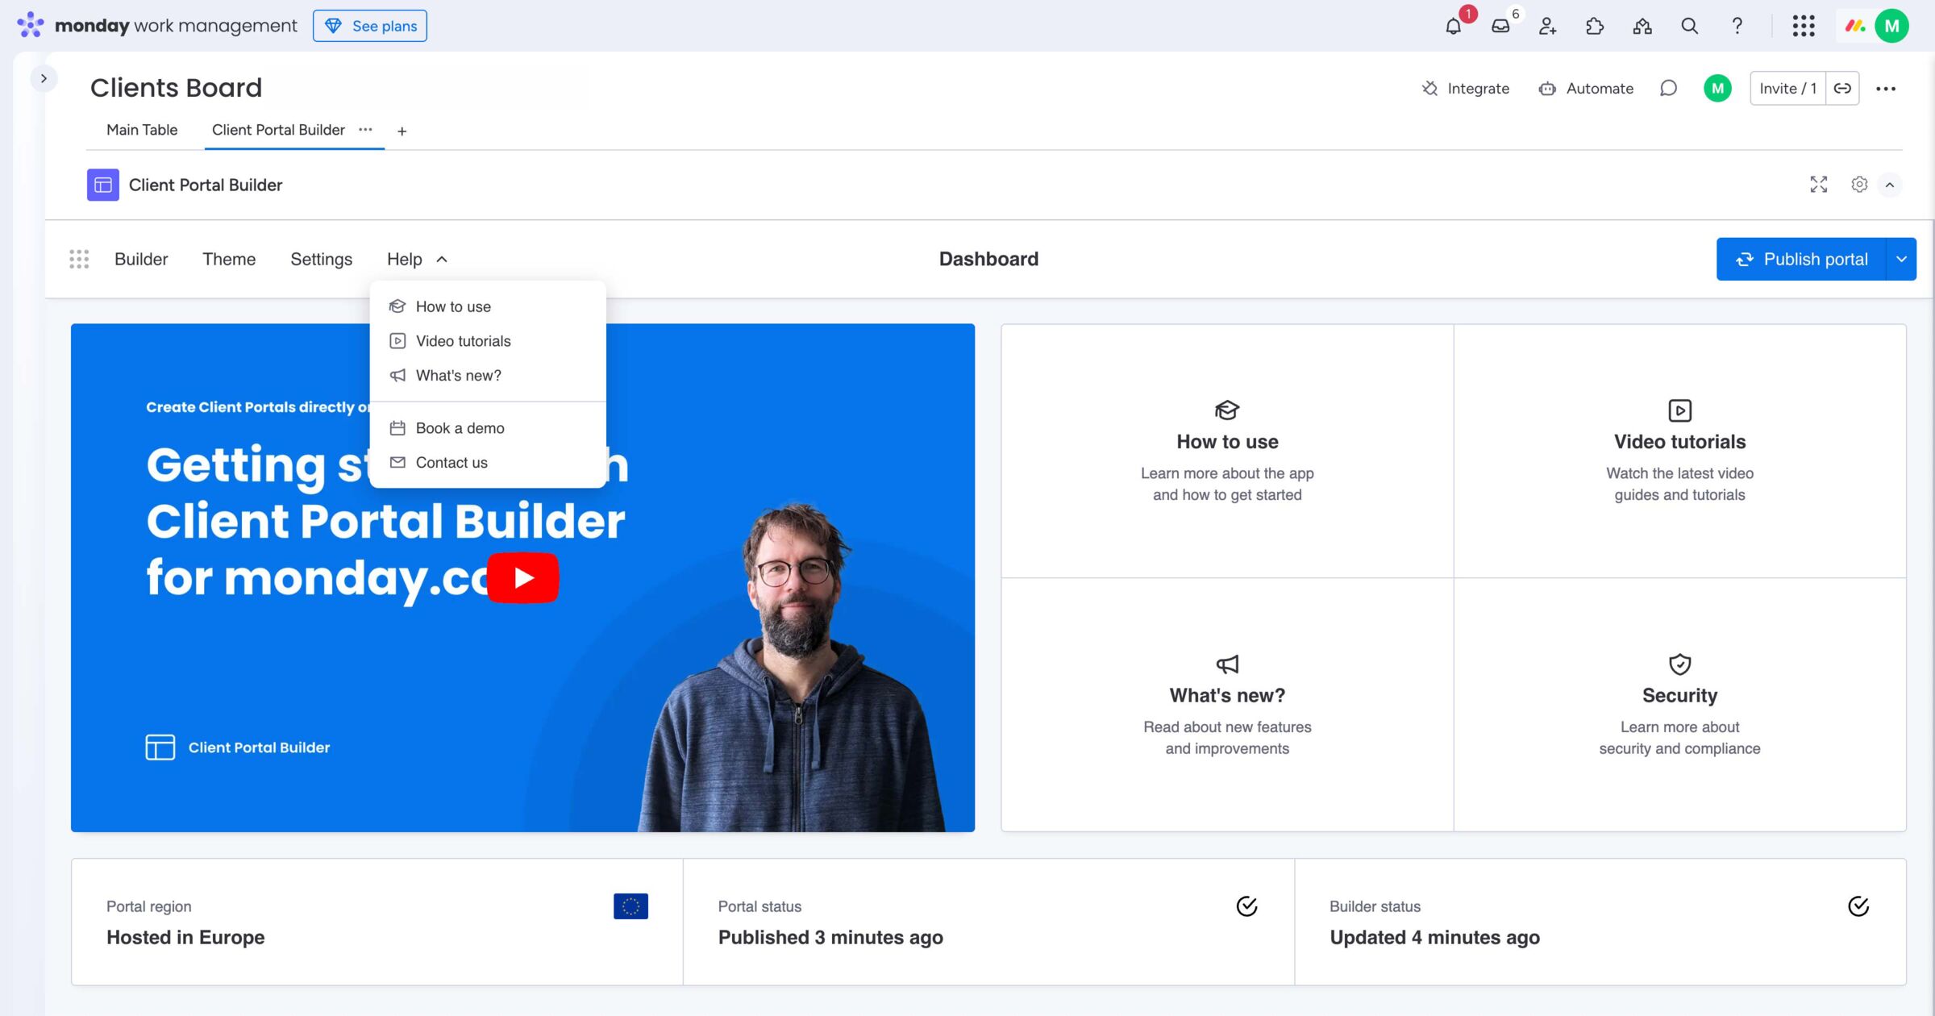1935x1016 pixels.
Task: Choose What's new? from Help menu
Action: tap(487, 376)
